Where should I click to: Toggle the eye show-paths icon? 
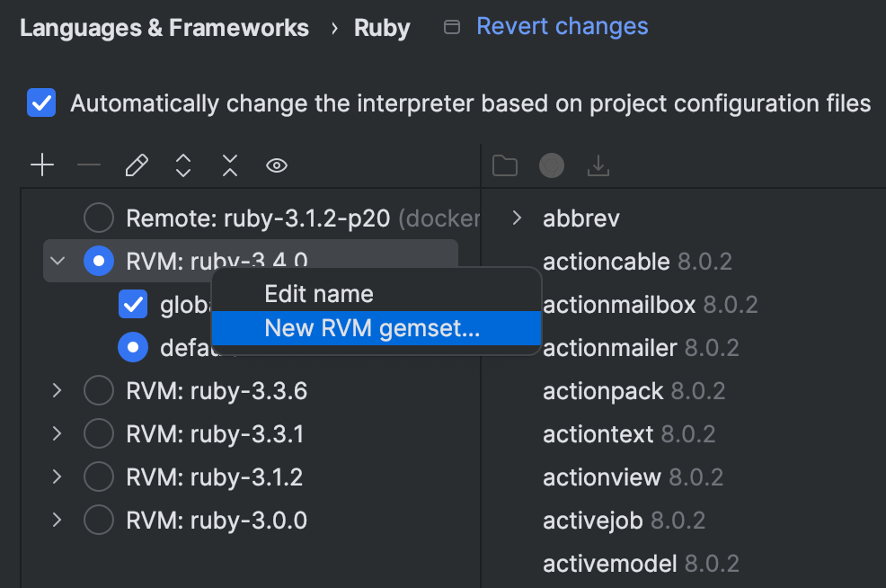[277, 165]
